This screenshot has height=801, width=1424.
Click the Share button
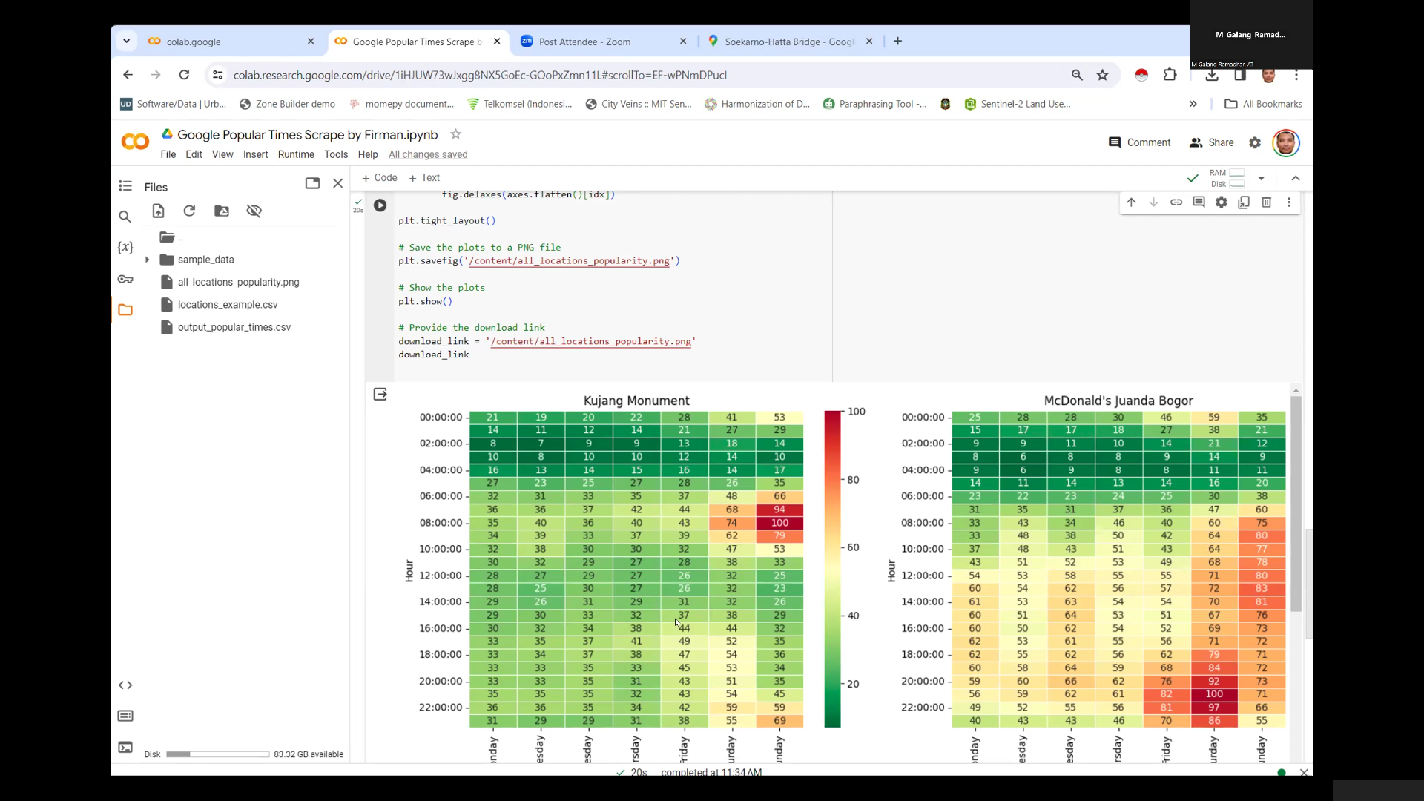tap(1212, 142)
